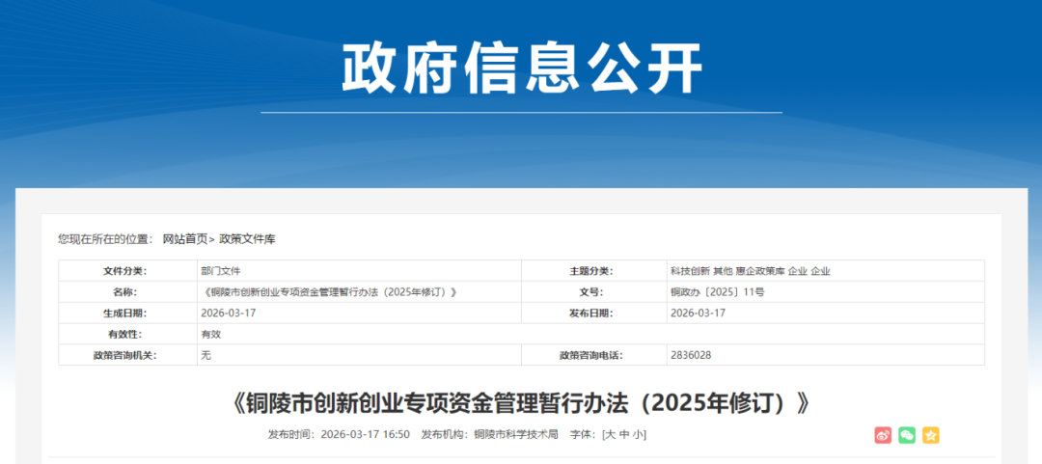1042x464 pixels.
Task: Click the 科技创新 topic tag
Action: point(690,271)
